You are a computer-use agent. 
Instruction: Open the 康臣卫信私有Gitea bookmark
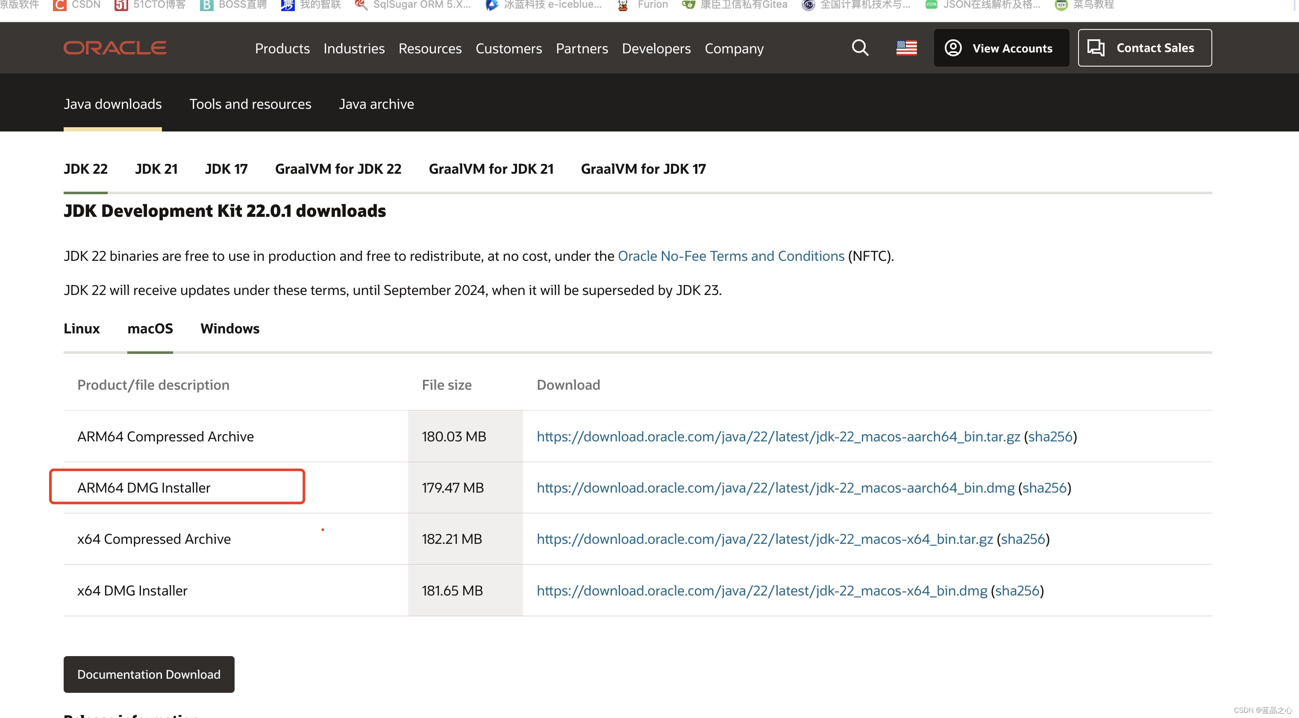coord(735,5)
